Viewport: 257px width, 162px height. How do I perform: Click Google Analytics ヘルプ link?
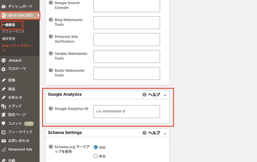click(154, 95)
